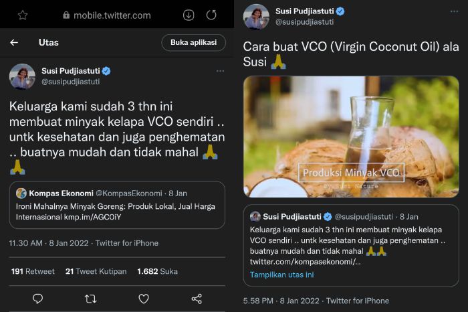This screenshot has height=312, width=468.
Task: Open more options on left tweet
Action: pos(220,70)
